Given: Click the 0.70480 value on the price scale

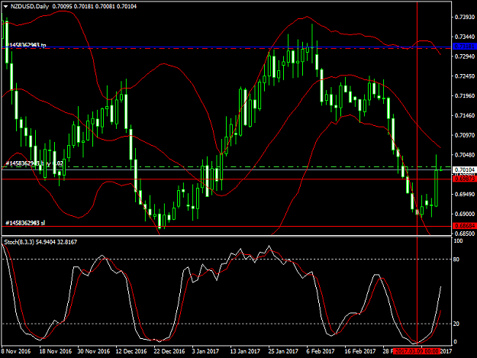Looking at the screenshot, I should (x=465, y=155).
